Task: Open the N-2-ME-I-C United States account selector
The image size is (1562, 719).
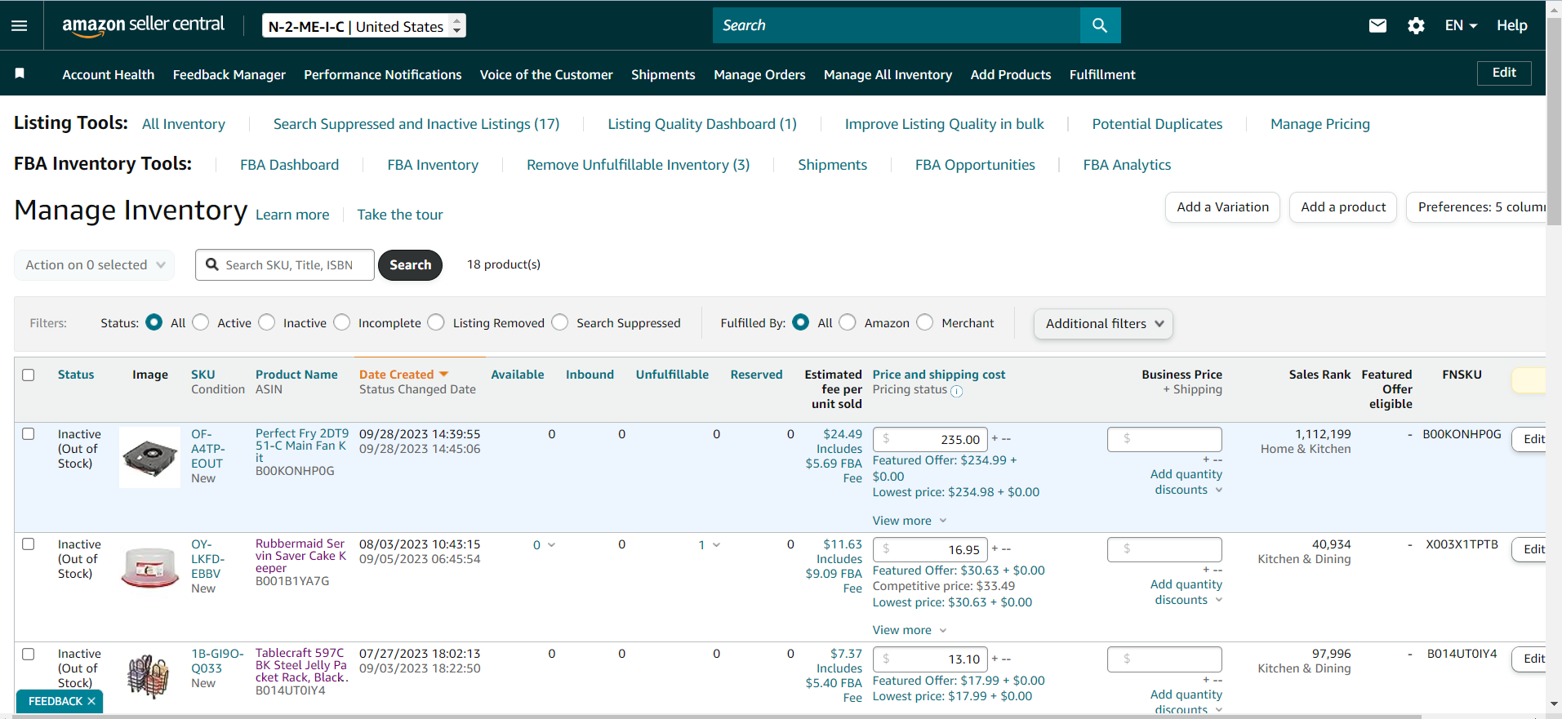Action: coord(364,26)
